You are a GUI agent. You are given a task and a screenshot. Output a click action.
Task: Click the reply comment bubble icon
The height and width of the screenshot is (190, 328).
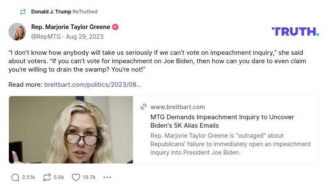point(15,177)
